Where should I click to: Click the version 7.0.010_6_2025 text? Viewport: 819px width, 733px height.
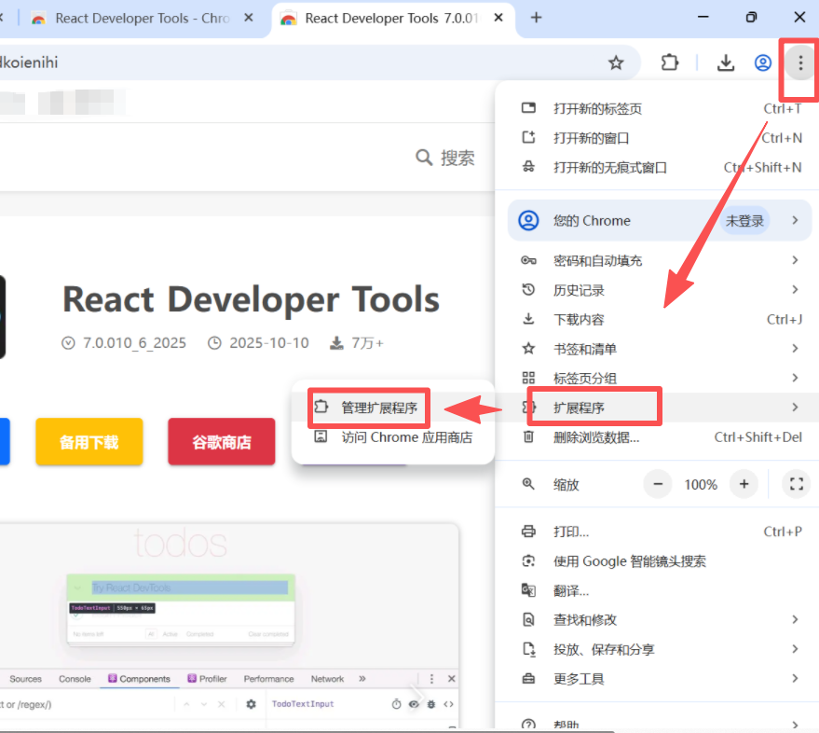click(x=135, y=343)
